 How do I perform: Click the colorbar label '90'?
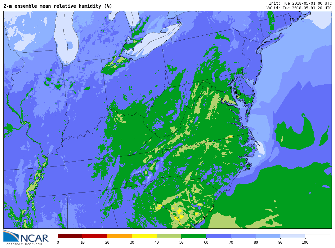pyautogui.click(x=280, y=242)
